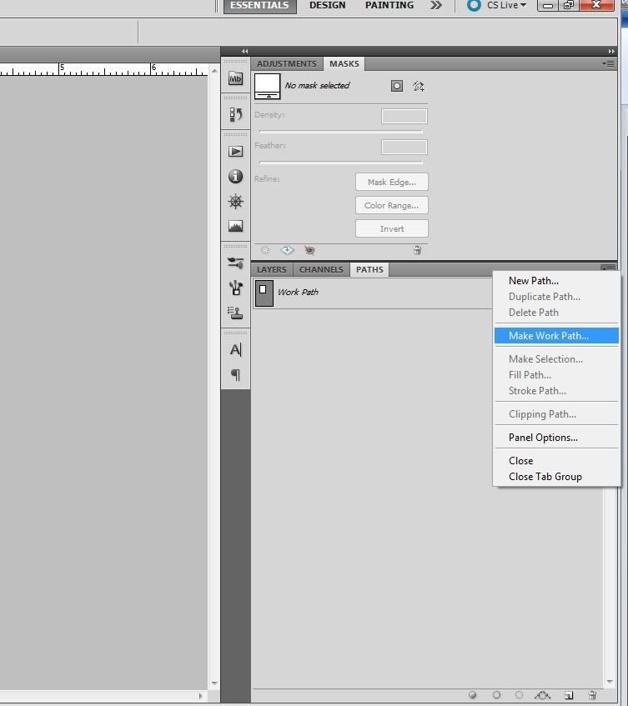Click the Invert button
The width and height of the screenshot is (628, 706).
[391, 228]
